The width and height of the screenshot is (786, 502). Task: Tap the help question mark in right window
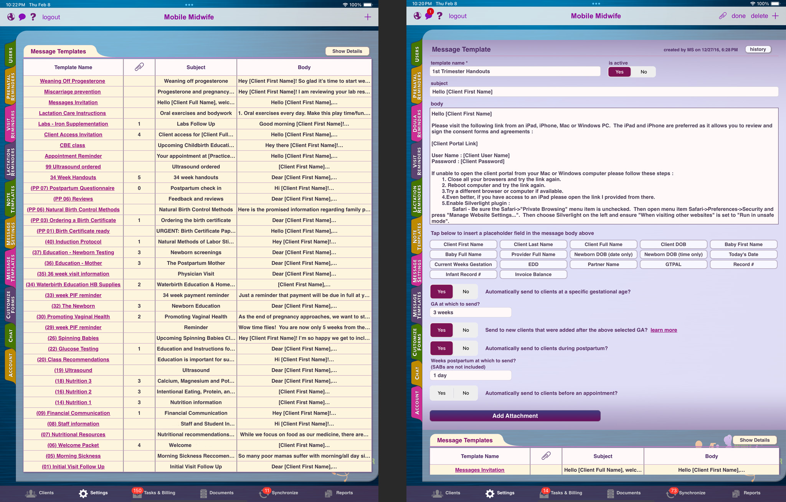point(440,16)
